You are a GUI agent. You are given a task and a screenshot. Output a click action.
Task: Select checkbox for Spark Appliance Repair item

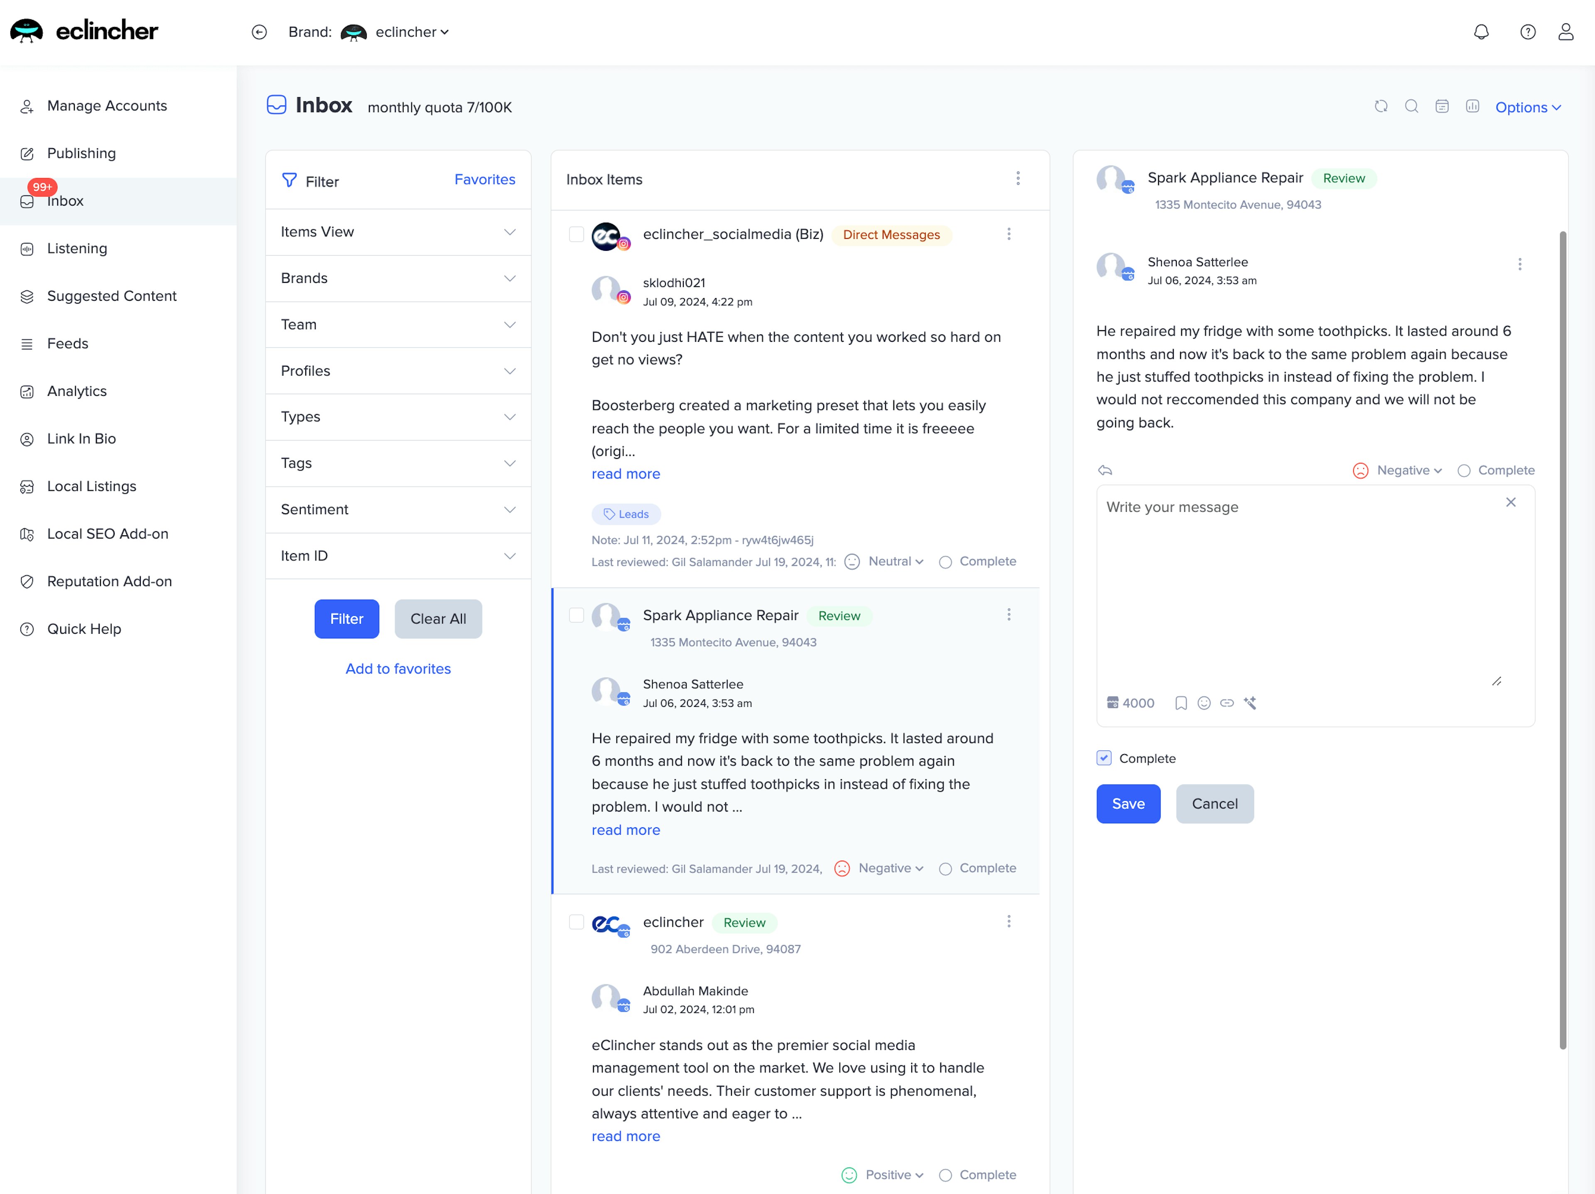(x=576, y=615)
